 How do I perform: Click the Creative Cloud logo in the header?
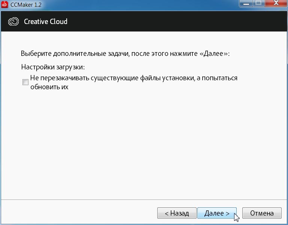(x=13, y=21)
